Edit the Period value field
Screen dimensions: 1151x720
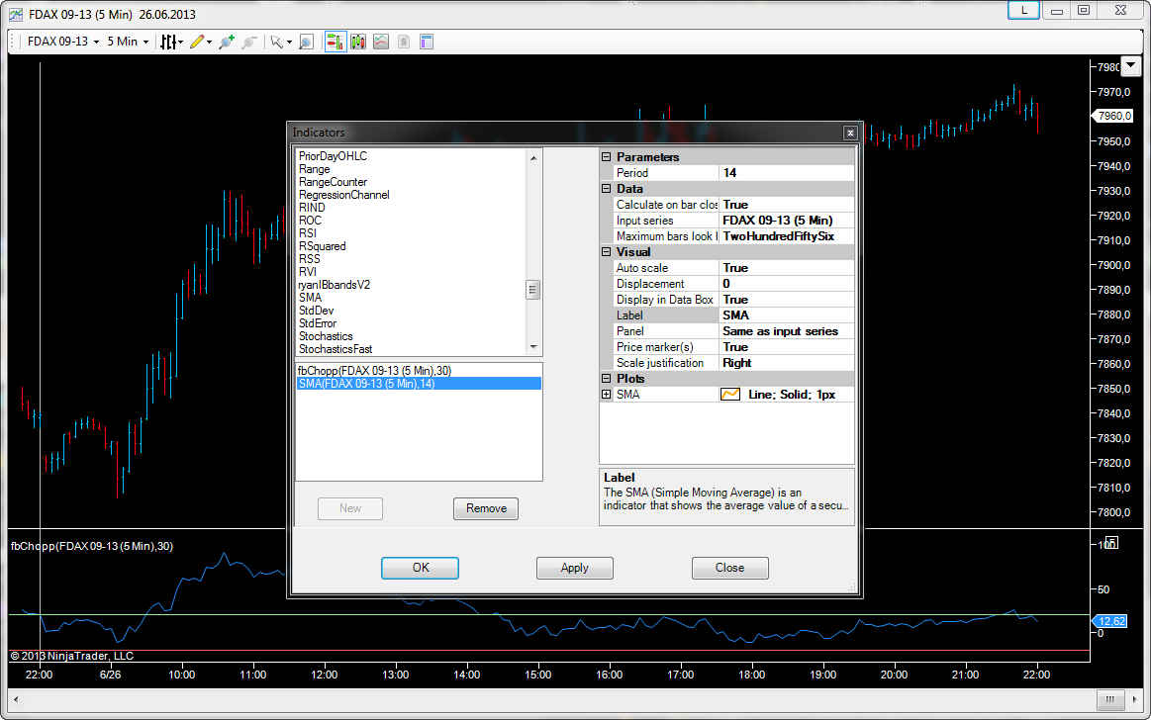point(786,173)
